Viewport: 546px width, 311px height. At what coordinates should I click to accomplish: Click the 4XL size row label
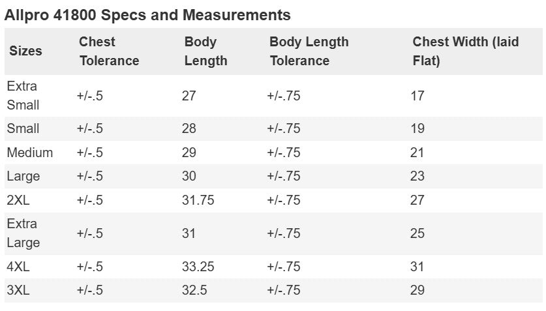click(x=18, y=267)
